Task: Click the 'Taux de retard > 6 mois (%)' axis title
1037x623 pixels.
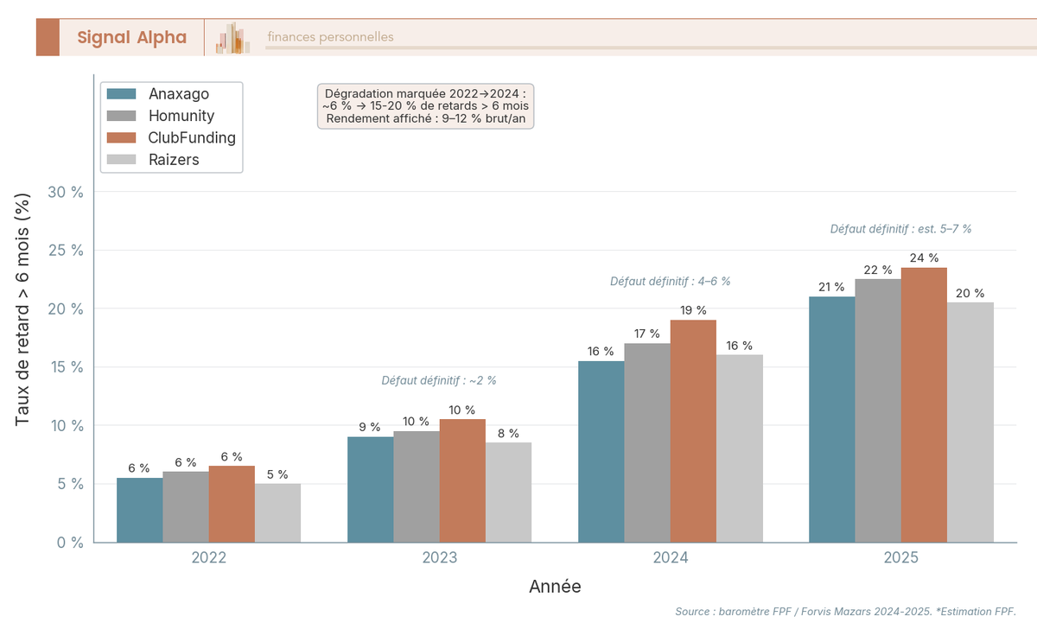Action: click(x=22, y=309)
